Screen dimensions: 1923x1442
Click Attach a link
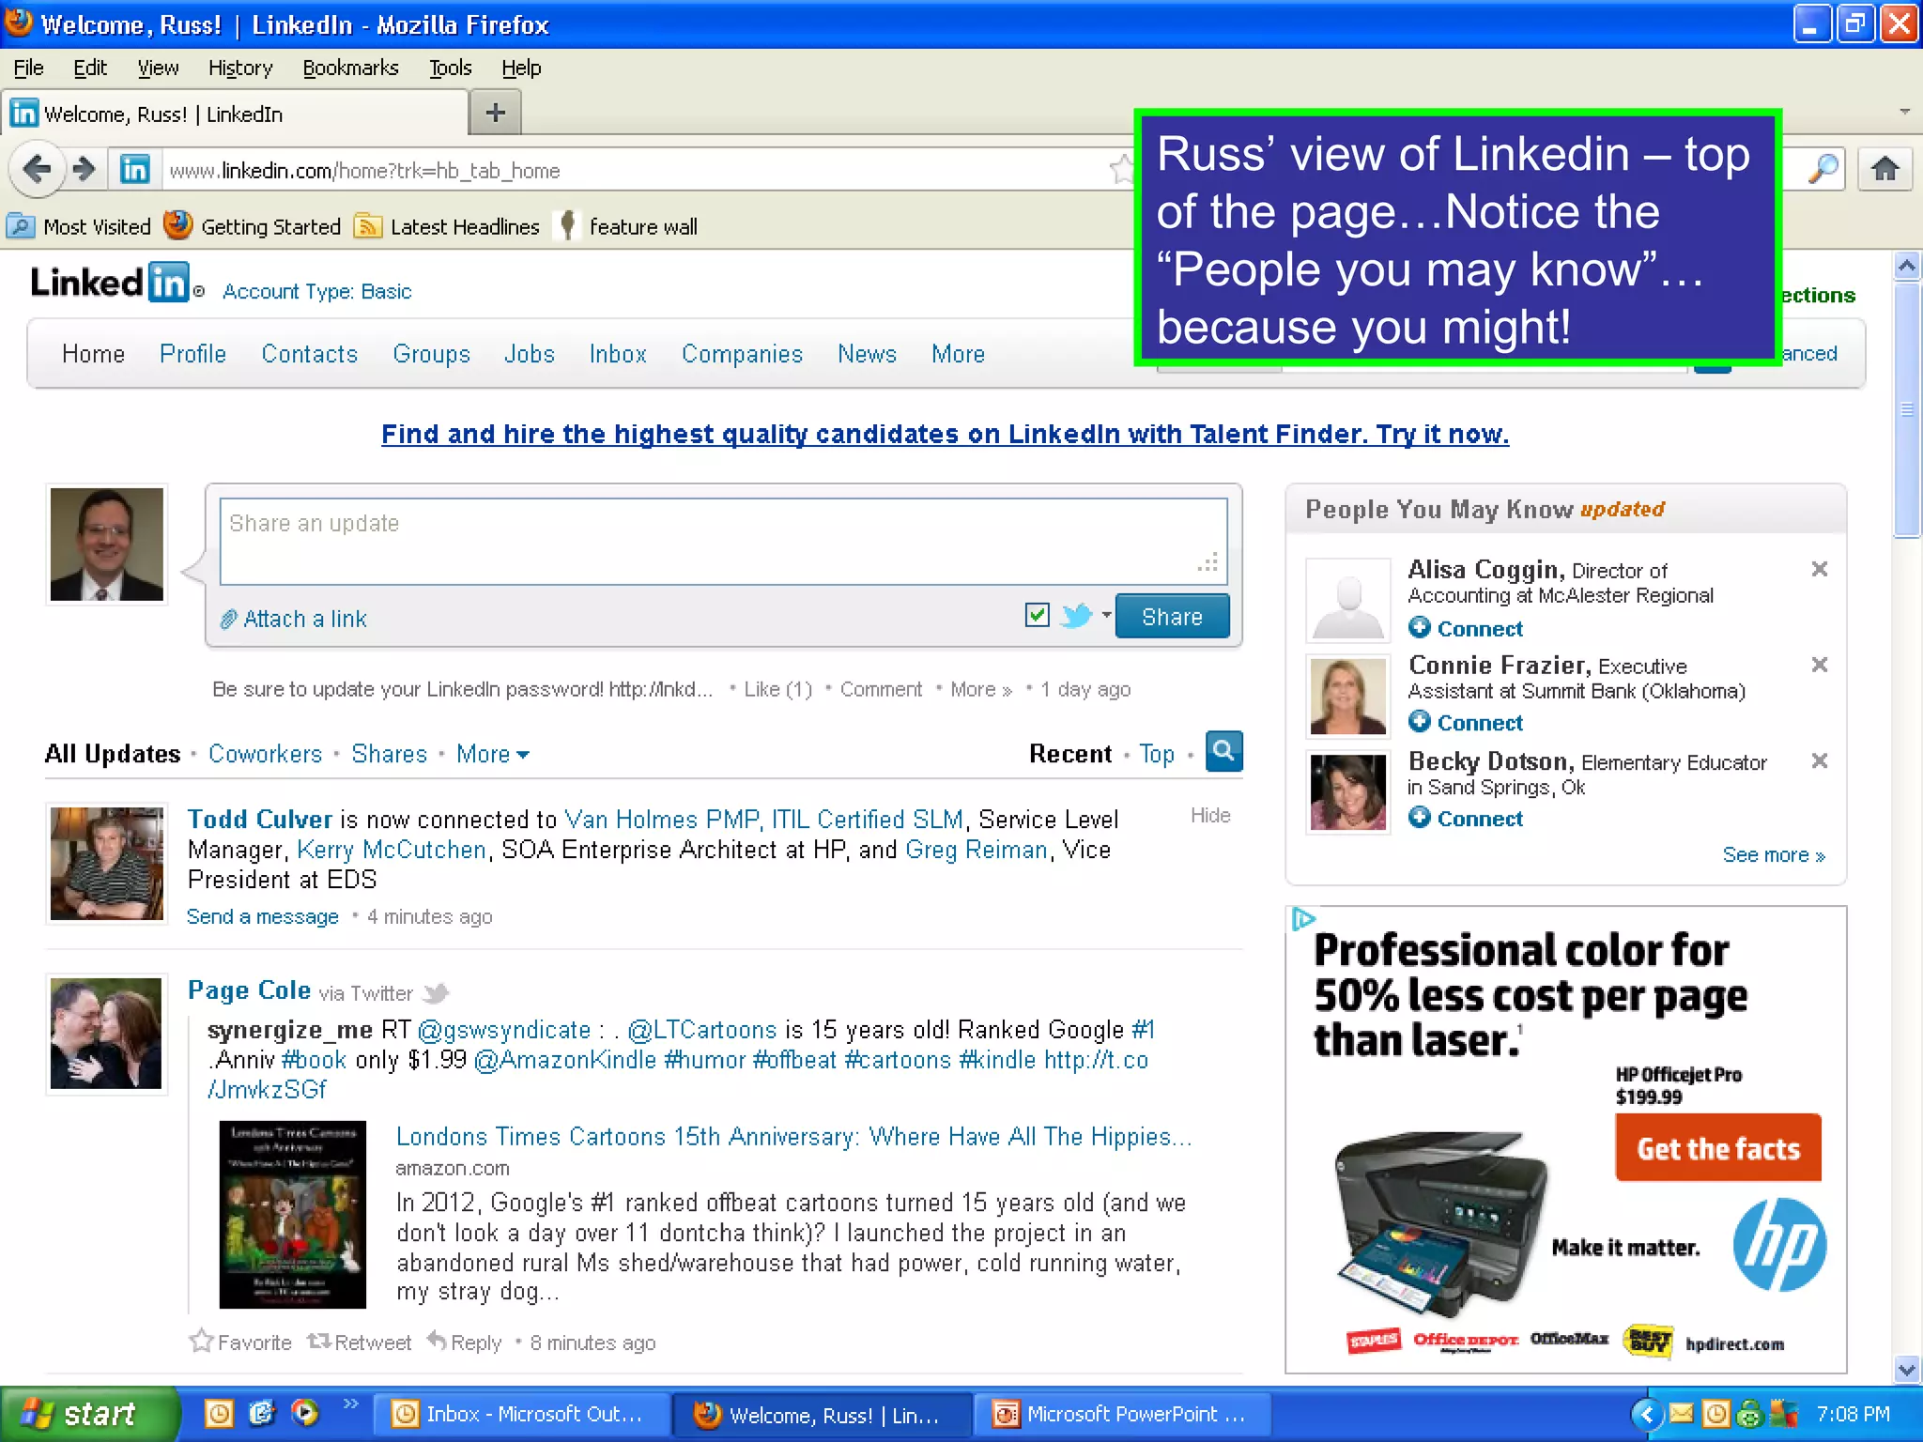[294, 619]
